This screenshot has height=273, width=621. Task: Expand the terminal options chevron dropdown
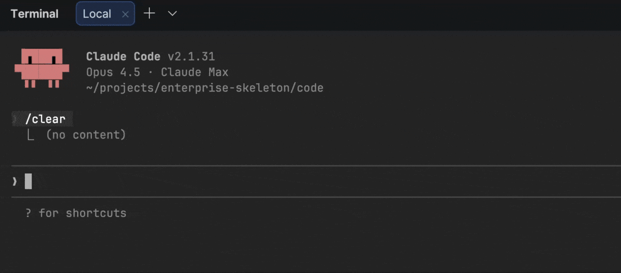[x=173, y=14]
